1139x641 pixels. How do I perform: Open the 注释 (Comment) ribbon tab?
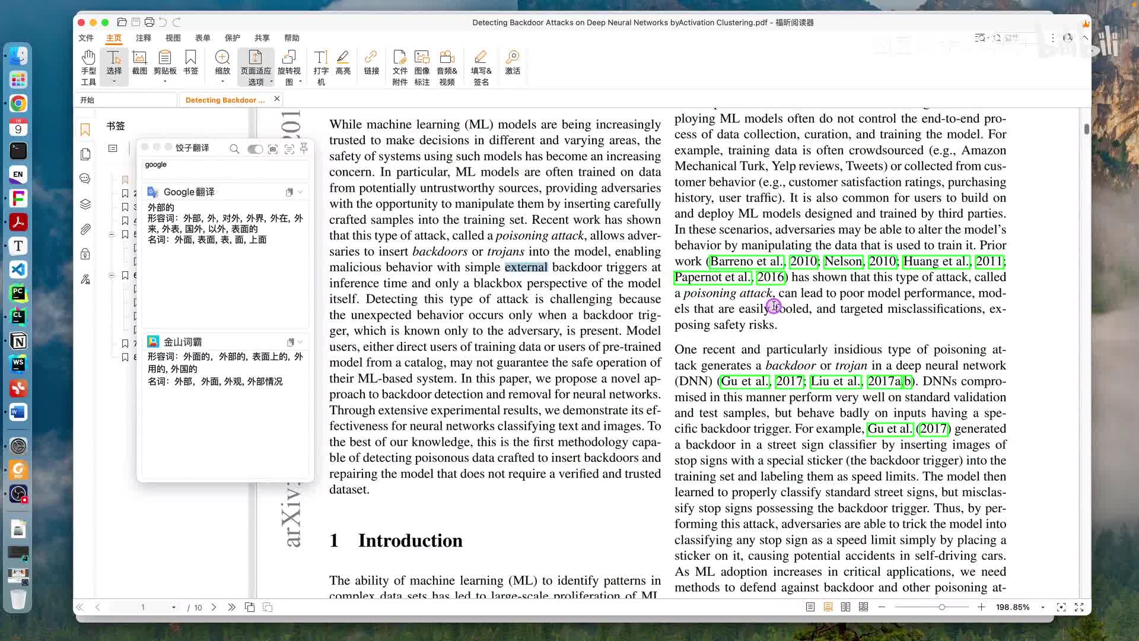(x=143, y=38)
